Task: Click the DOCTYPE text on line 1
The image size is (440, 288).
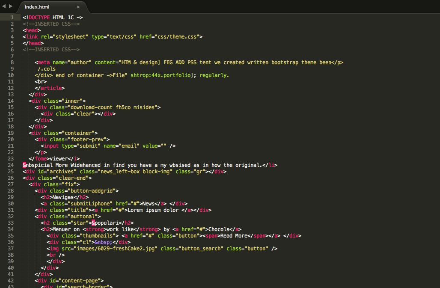Action: tap(39, 18)
